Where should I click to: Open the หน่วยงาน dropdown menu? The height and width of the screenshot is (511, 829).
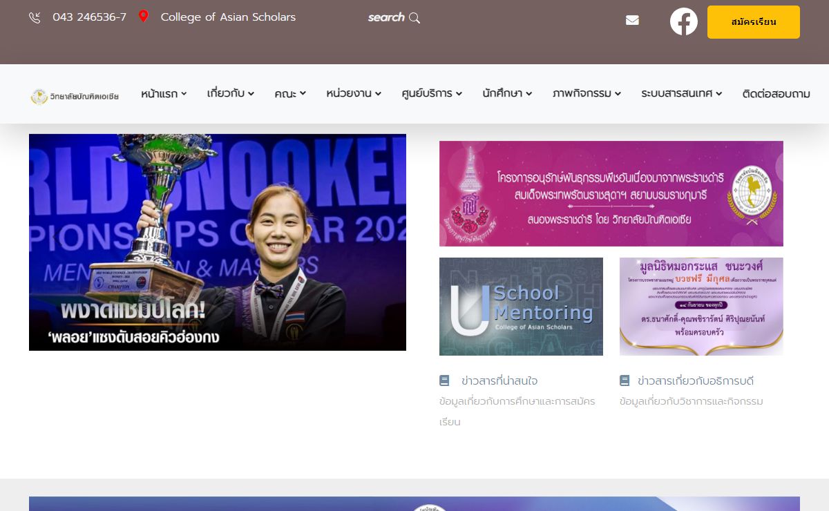[354, 94]
